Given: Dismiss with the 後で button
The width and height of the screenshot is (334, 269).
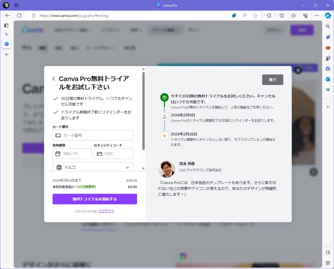Looking at the screenshot, I should (273, 80).
